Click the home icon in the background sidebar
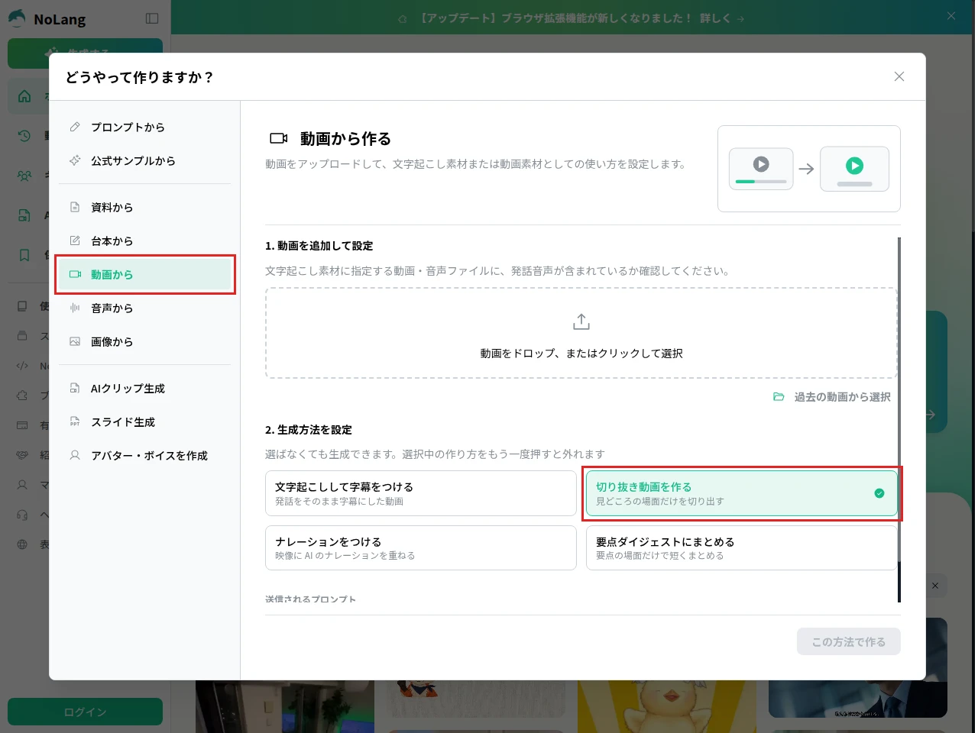This screenshot has height=733, width=978. click(24, 96)
